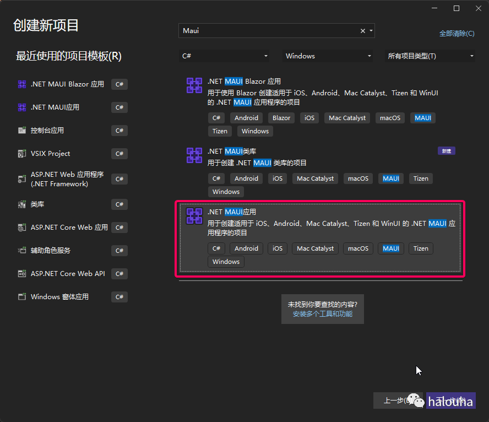Click the C# badge beside recent .NET MAUI Blazor 应用

[x=119, y=84]
